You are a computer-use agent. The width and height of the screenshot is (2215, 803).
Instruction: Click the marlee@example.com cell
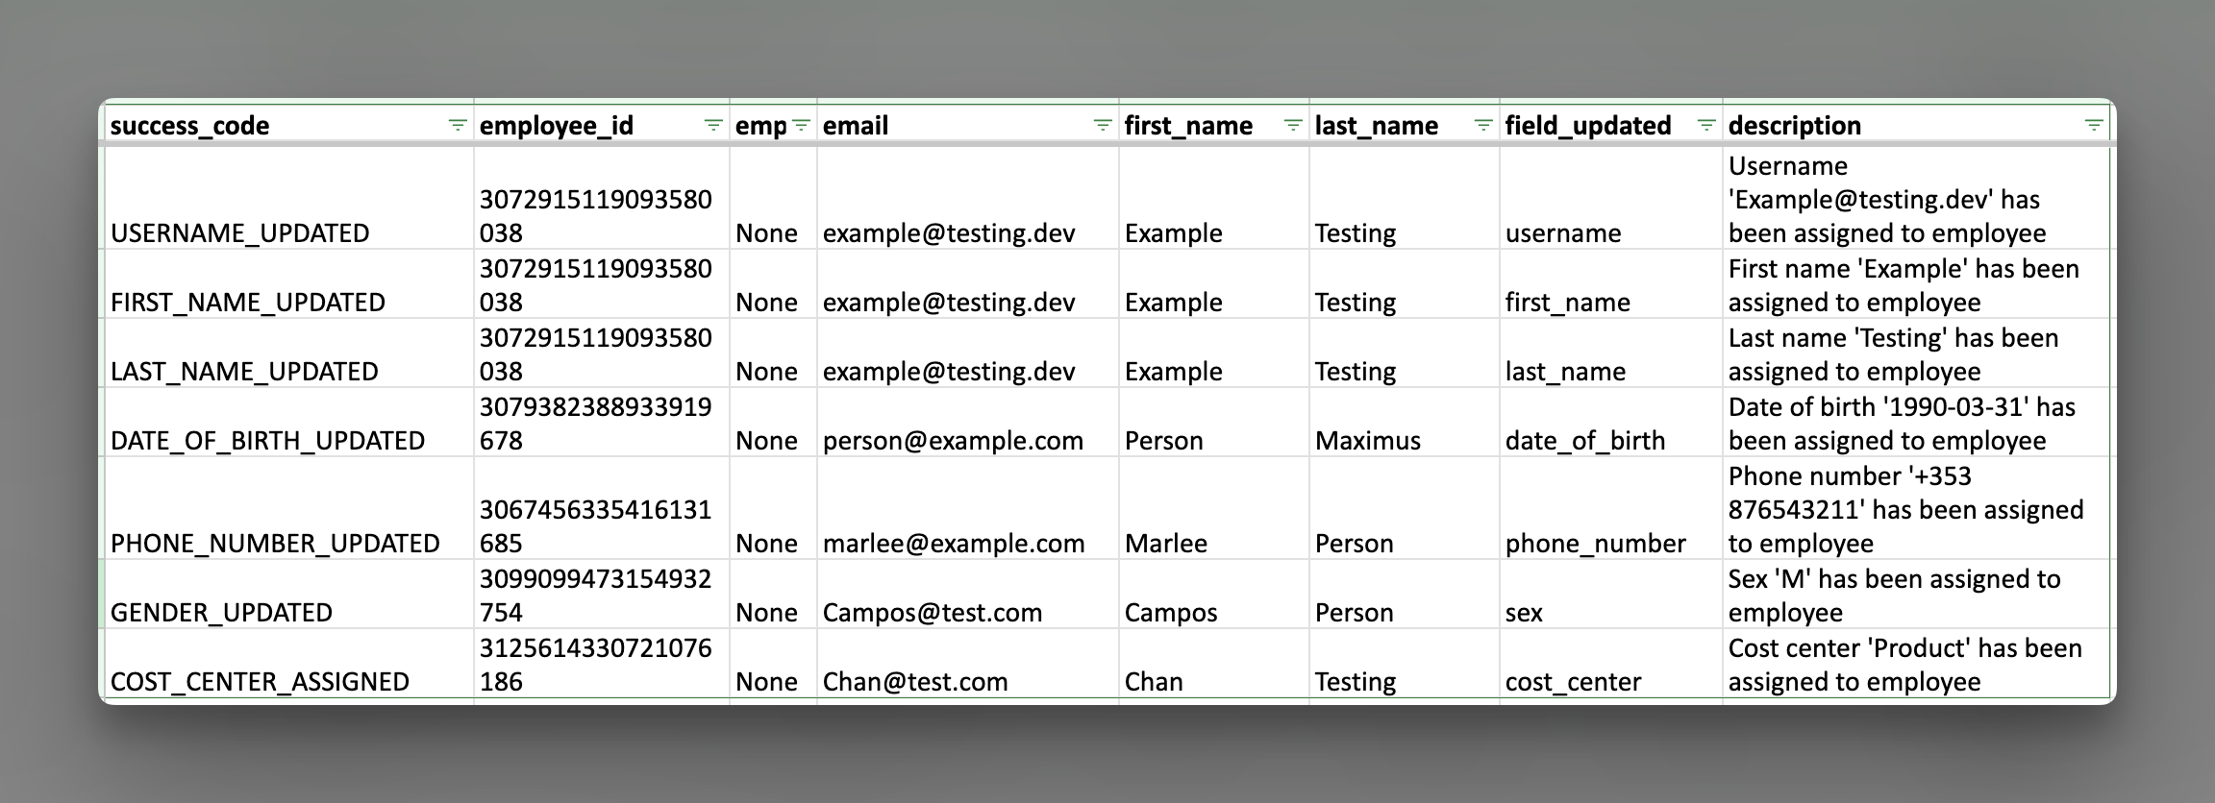[968, 508]
